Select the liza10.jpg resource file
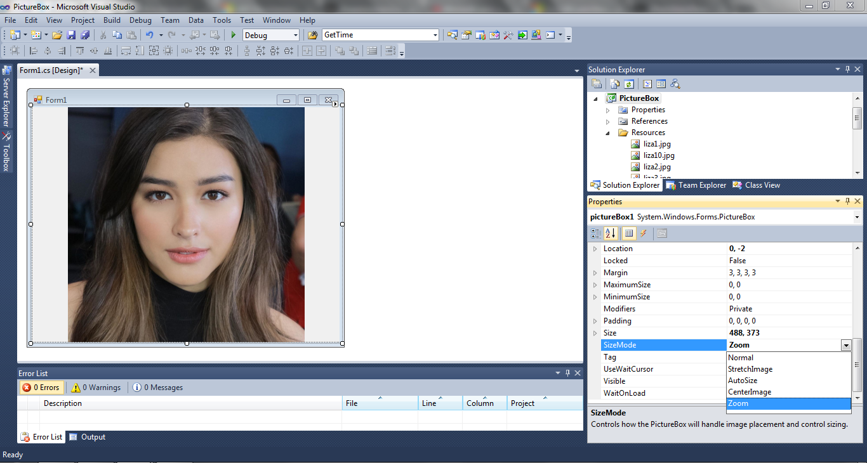 [x=658, y=155]
